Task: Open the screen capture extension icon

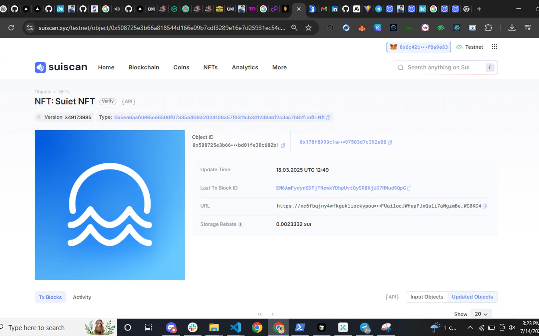Action: (472, 28)
